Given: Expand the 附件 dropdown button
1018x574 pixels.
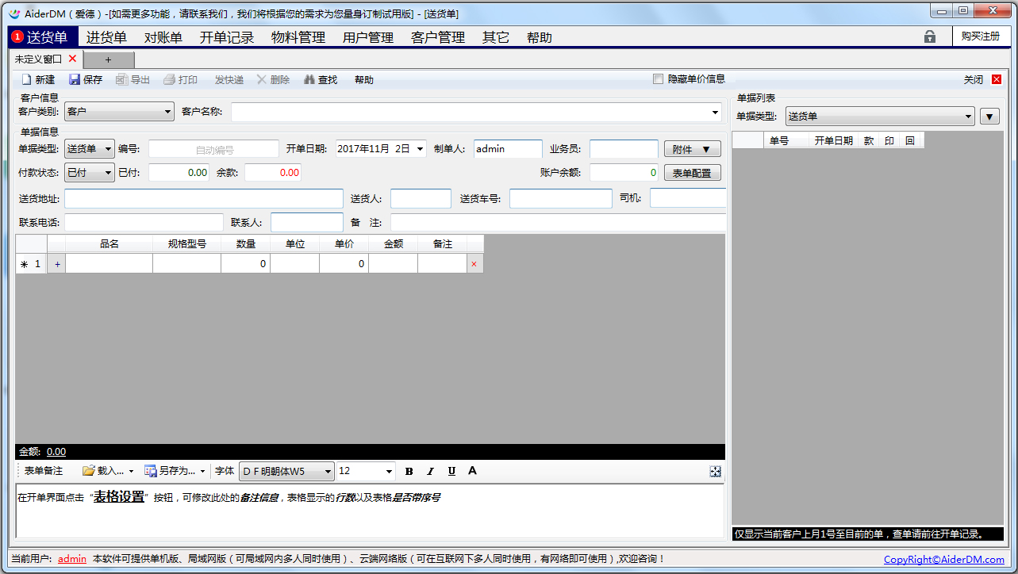Looking at the screenshot, I should point(693,149).
